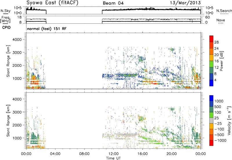Click the '-25' tick on Velocity colorbar
232x160 pixels.
tap(218, 123)
